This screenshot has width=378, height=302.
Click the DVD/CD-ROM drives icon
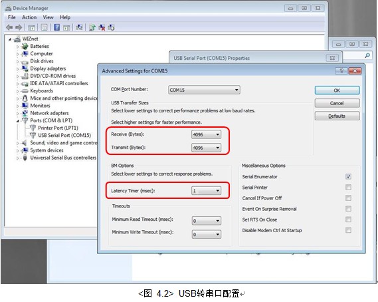coord(25,76)
